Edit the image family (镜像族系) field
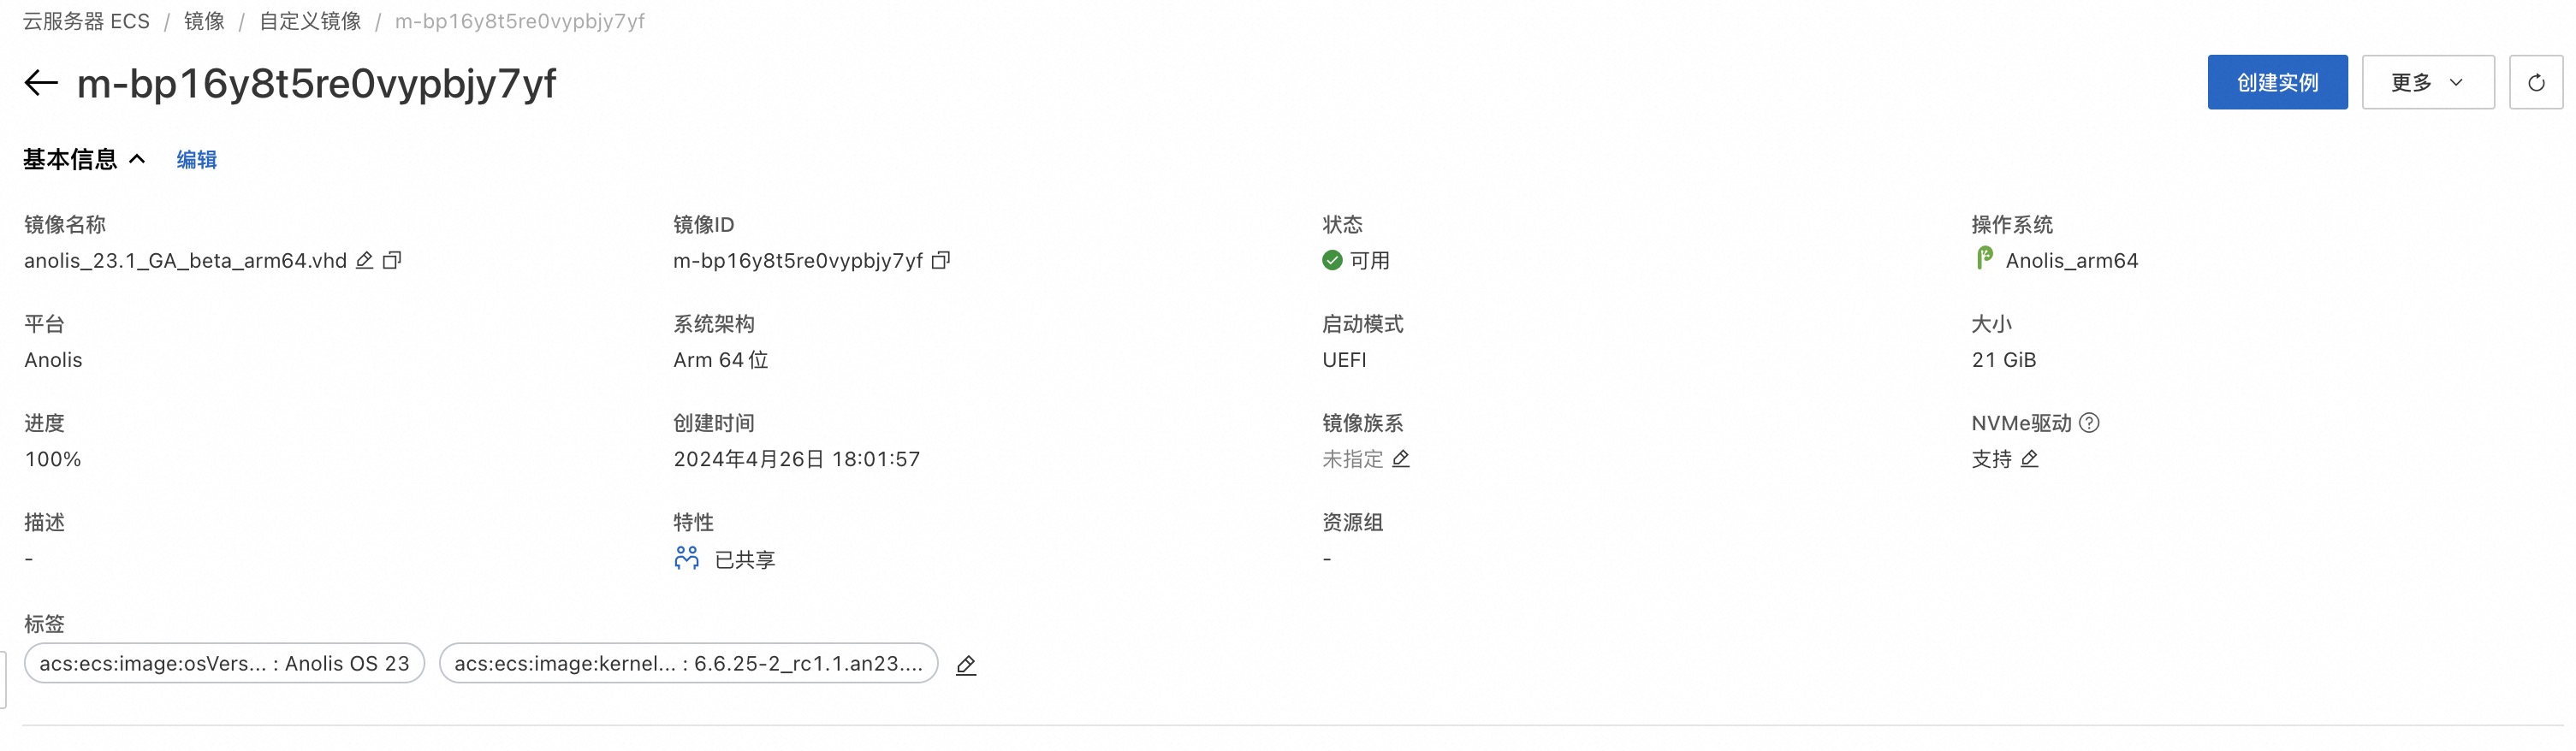 tap(1401, 459)
